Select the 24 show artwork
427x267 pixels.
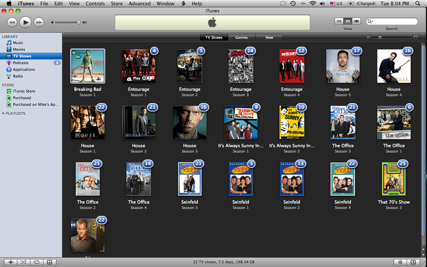(88, 235)
